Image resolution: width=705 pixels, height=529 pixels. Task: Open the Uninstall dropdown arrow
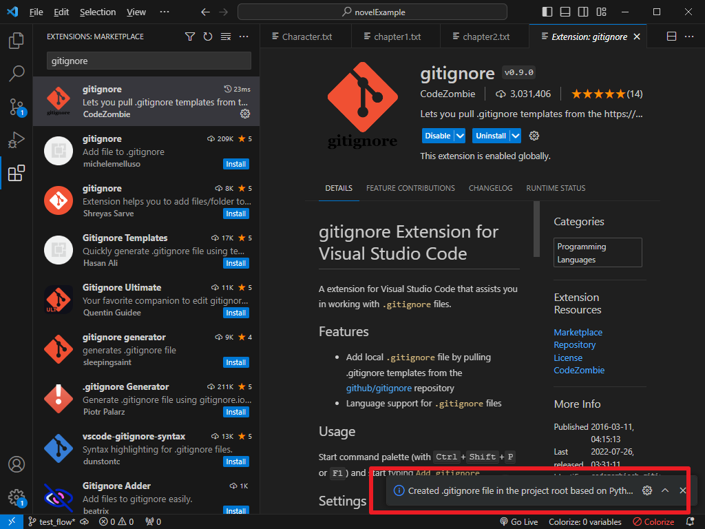515,136
